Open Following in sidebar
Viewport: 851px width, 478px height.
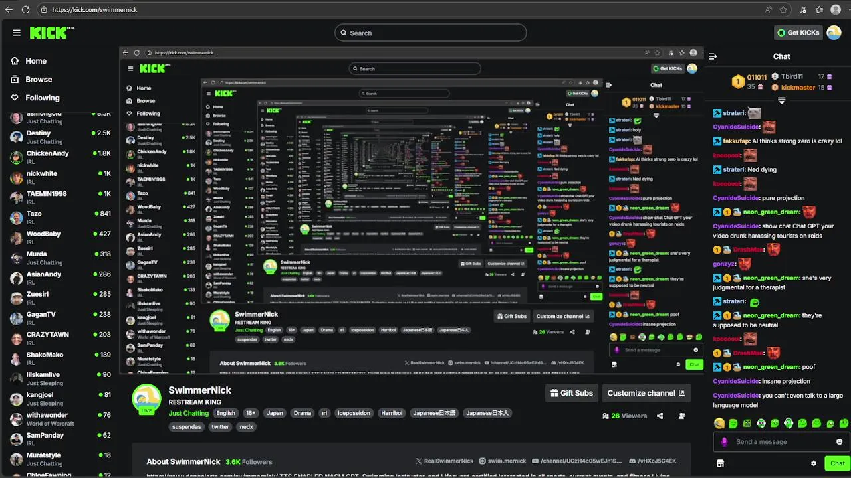(35, 98)
